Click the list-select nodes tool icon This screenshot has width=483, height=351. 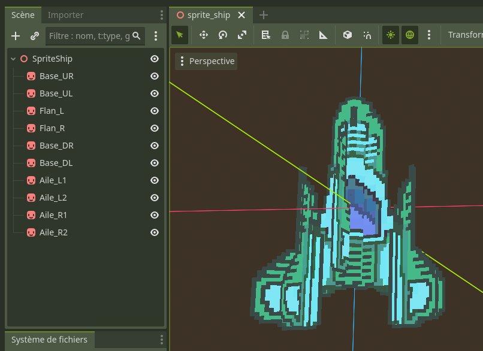coord(265,35)
